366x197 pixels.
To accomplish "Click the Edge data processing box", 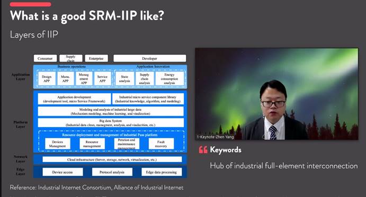I will (162, 172).
